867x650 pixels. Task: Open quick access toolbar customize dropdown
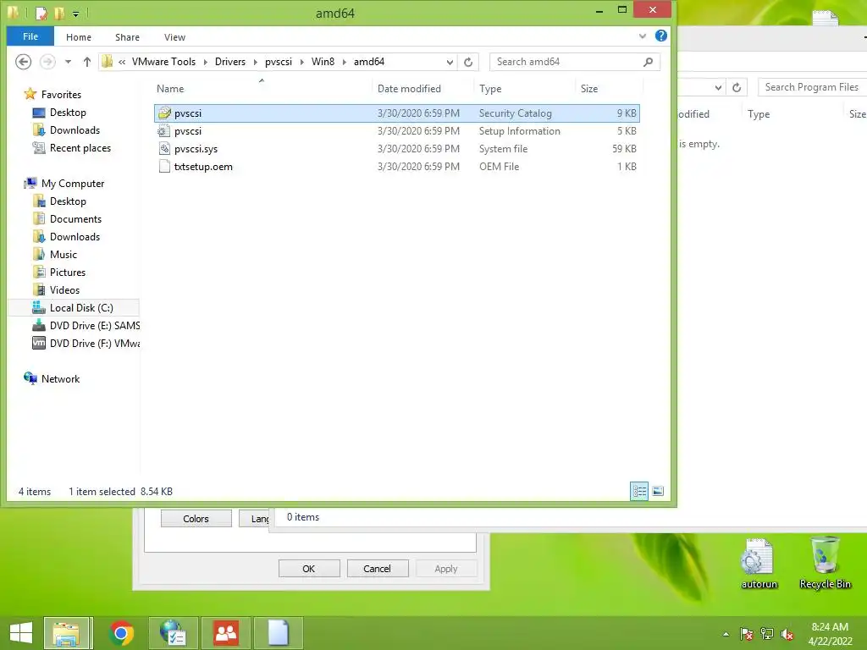[x=75, y=14]
